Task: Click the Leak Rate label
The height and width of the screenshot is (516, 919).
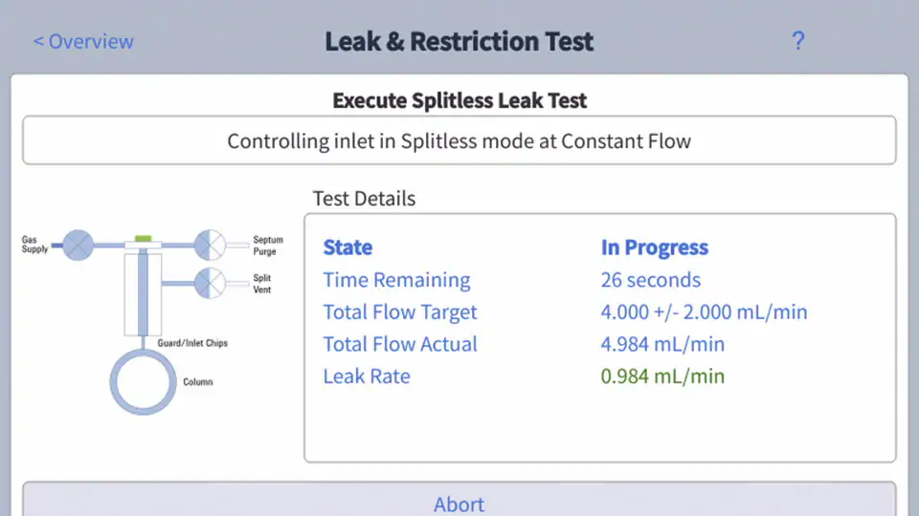Action: click(x=367, y=376)
